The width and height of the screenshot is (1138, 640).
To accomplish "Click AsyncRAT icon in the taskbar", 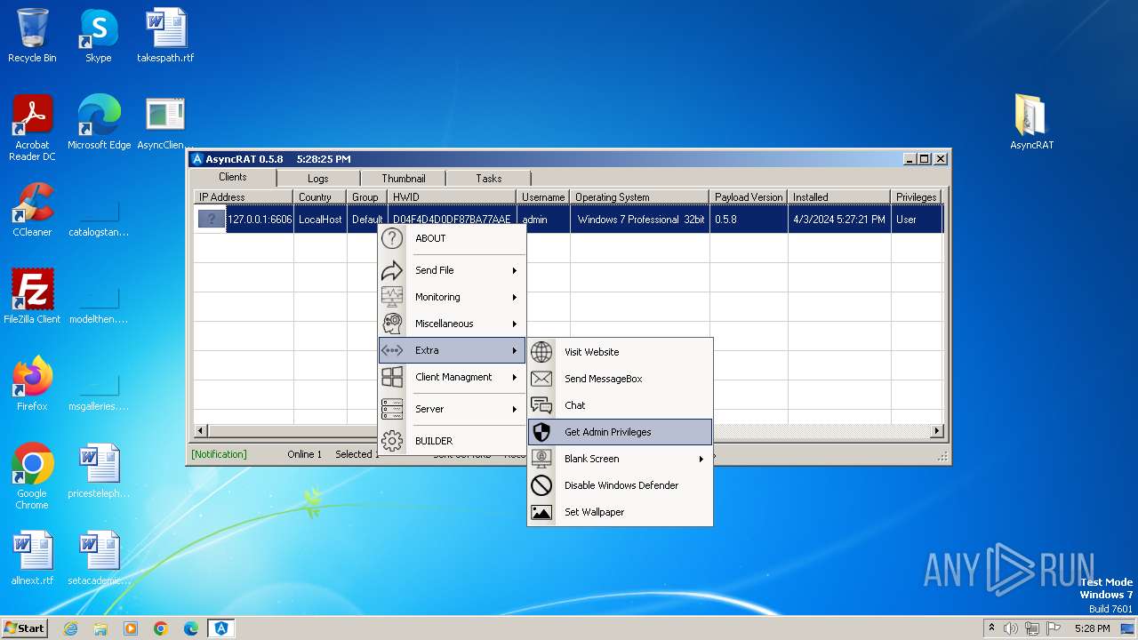I will point(221,628).
